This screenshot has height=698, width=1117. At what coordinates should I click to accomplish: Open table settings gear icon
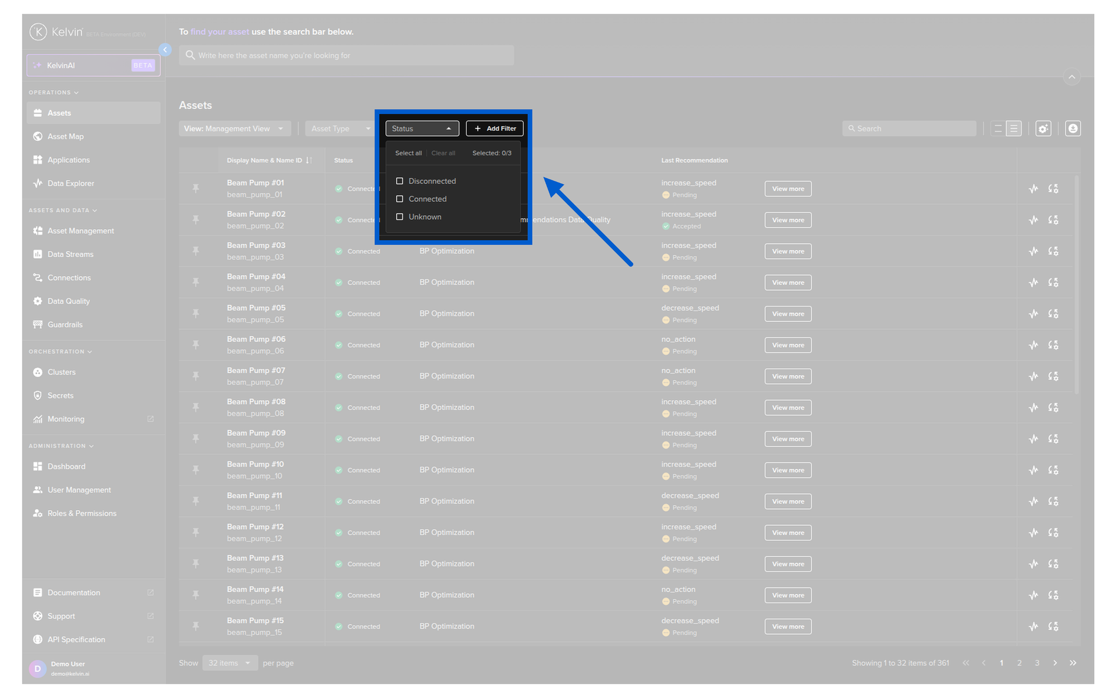[x=1043, y=129]
